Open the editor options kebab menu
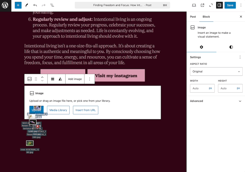Image resolution: width=245 pixels, height=172 pixels. click(x=241, y=5)
